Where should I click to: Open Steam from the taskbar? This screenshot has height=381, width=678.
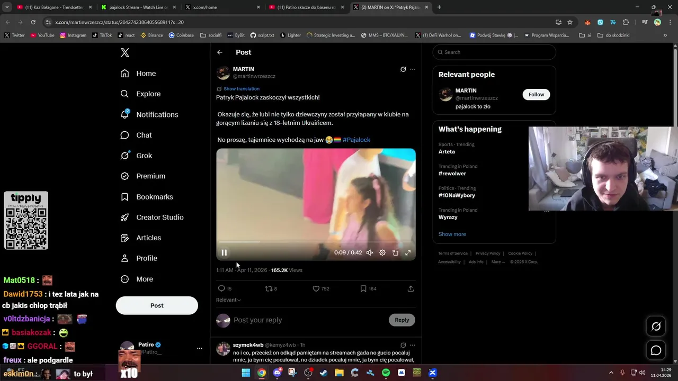coord(324,373)
